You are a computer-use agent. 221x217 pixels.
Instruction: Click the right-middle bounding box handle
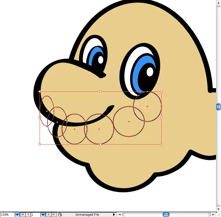click(161, 118)
